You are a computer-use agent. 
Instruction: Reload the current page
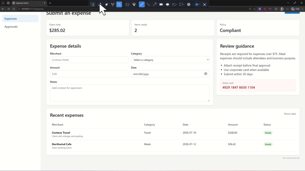[x=14, y=9]
